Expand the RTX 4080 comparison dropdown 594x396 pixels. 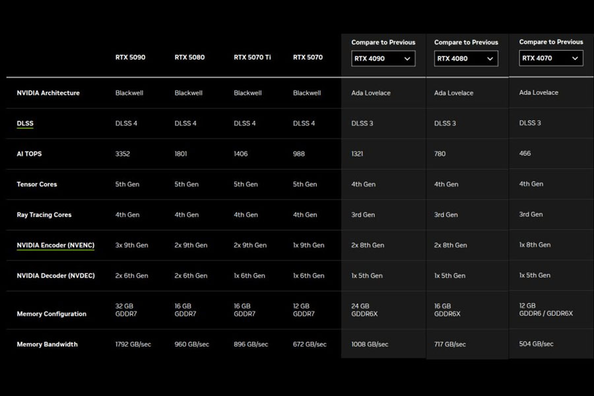[466, 59]
